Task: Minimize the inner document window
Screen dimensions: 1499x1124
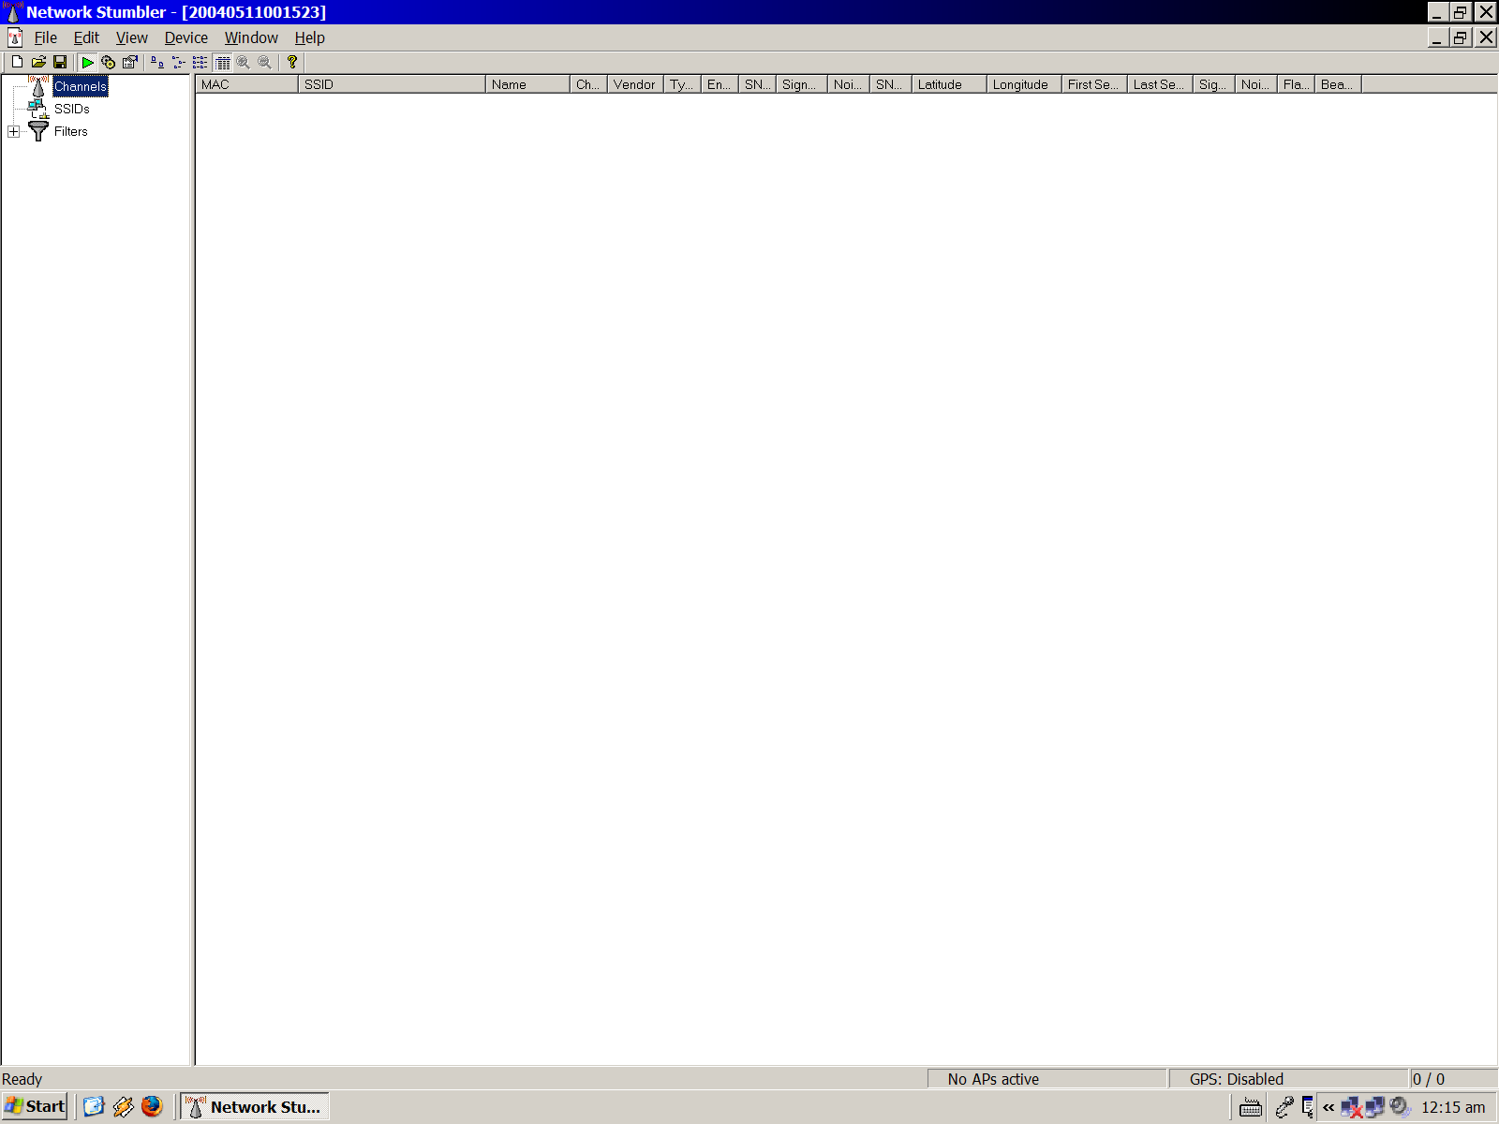Action: tap(1438, 37)
